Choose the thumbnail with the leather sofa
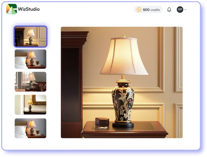The image size is (207, 157). [30, 82]
